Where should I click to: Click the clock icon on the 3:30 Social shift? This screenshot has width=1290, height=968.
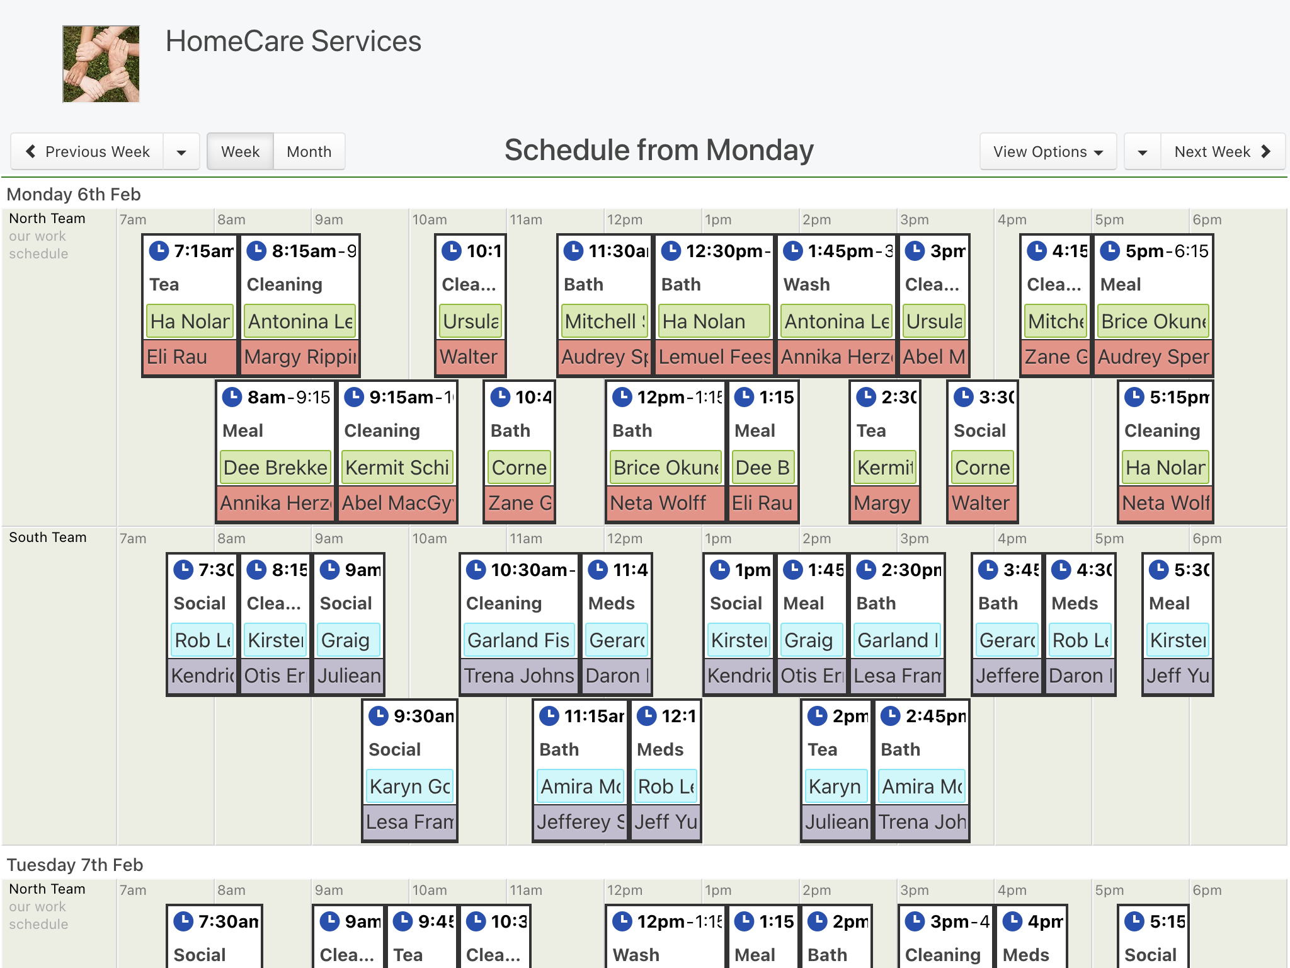[x=964, y=396]
